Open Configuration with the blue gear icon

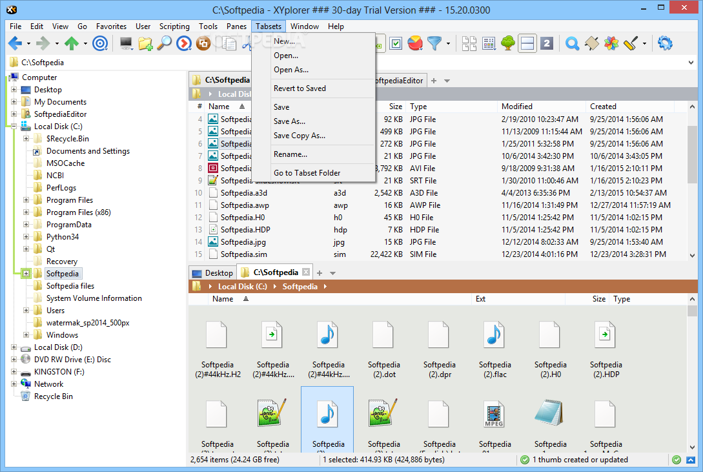pos(665,43)
